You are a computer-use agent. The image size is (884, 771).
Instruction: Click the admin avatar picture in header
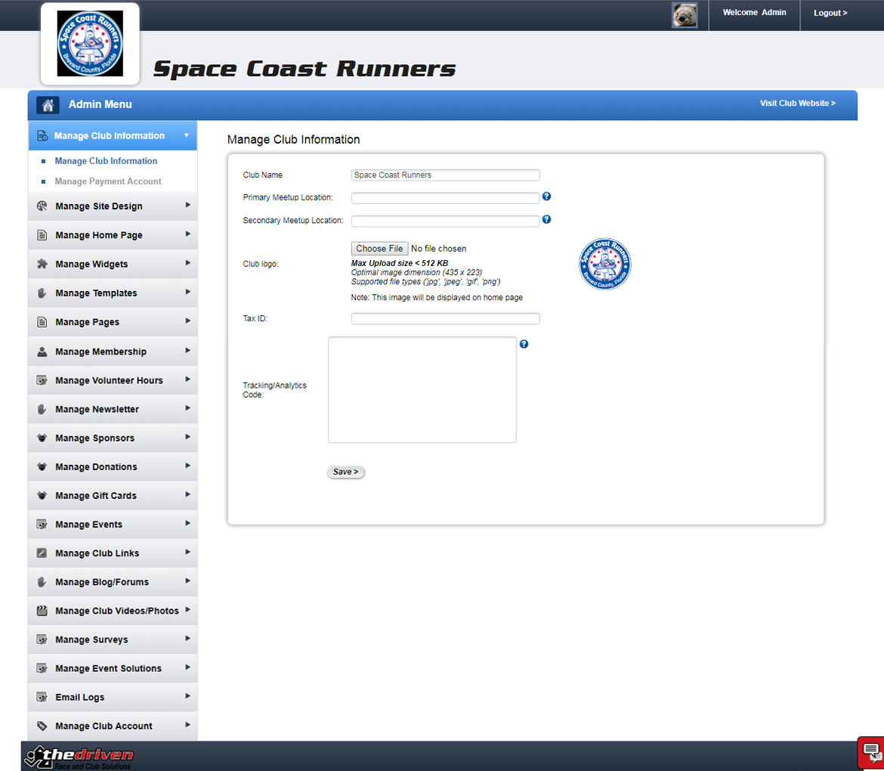685,15
